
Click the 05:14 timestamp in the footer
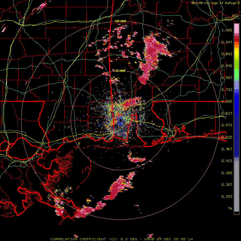click(x=187, y=239)
